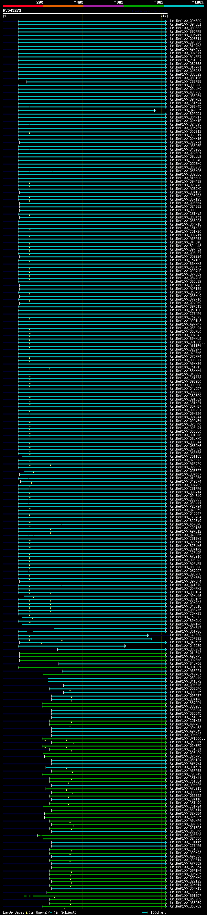The width and height of the screenshot is (207, 915).
Task: Click the Large gaps legend text
Action: tap(40, 912)
